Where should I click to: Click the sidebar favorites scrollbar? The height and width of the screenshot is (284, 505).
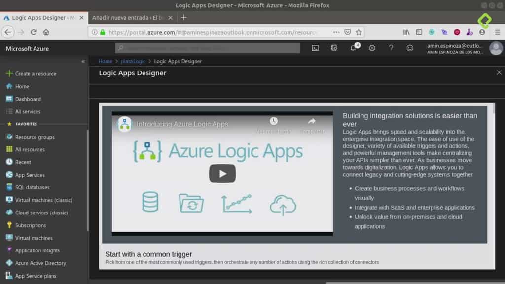88,180
